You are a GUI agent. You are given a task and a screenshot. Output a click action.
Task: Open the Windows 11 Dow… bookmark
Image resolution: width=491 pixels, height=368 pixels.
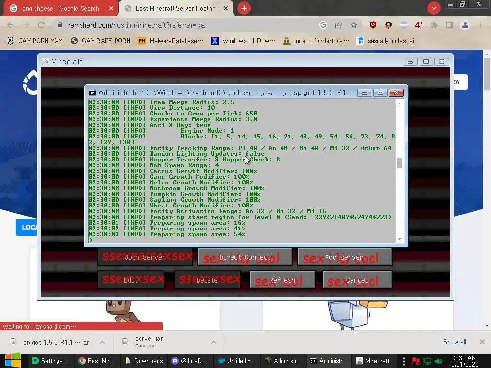tap(243, 41)
